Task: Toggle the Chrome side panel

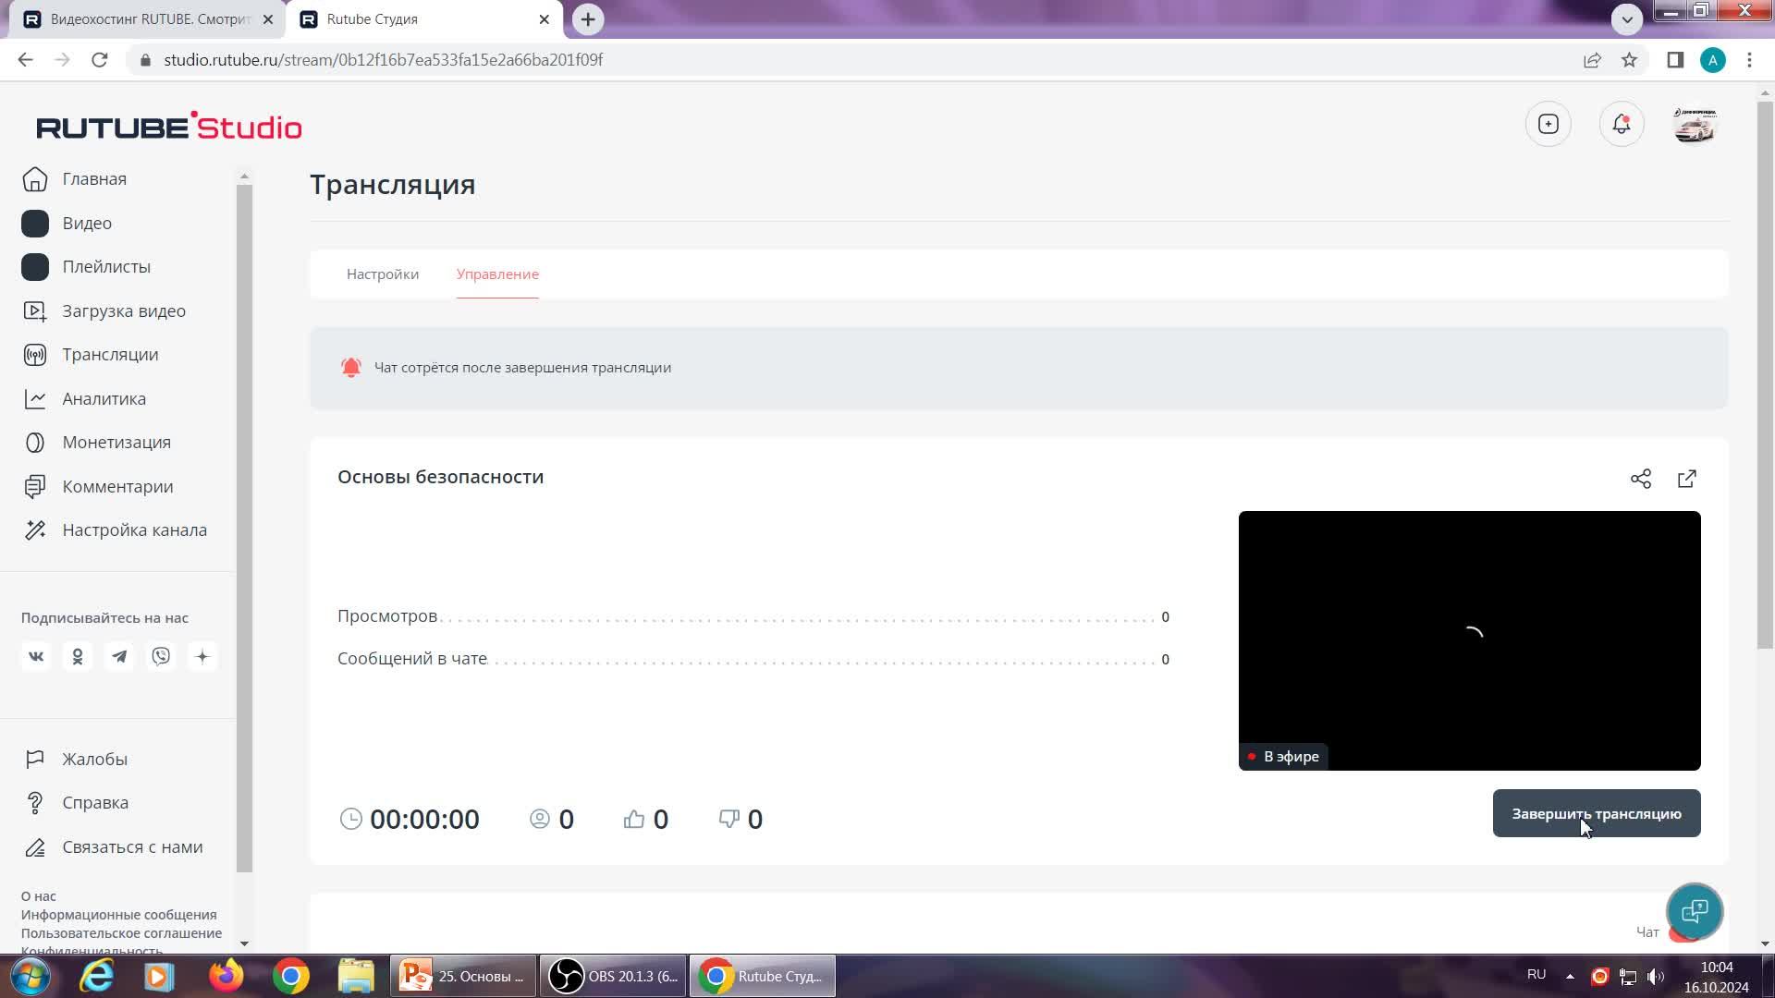Action: 1674,60
